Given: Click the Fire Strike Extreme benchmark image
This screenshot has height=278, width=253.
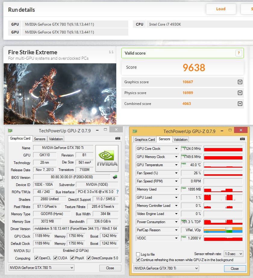Looking at the screenshot, I should pyautogui.click(x=60, y=94).
